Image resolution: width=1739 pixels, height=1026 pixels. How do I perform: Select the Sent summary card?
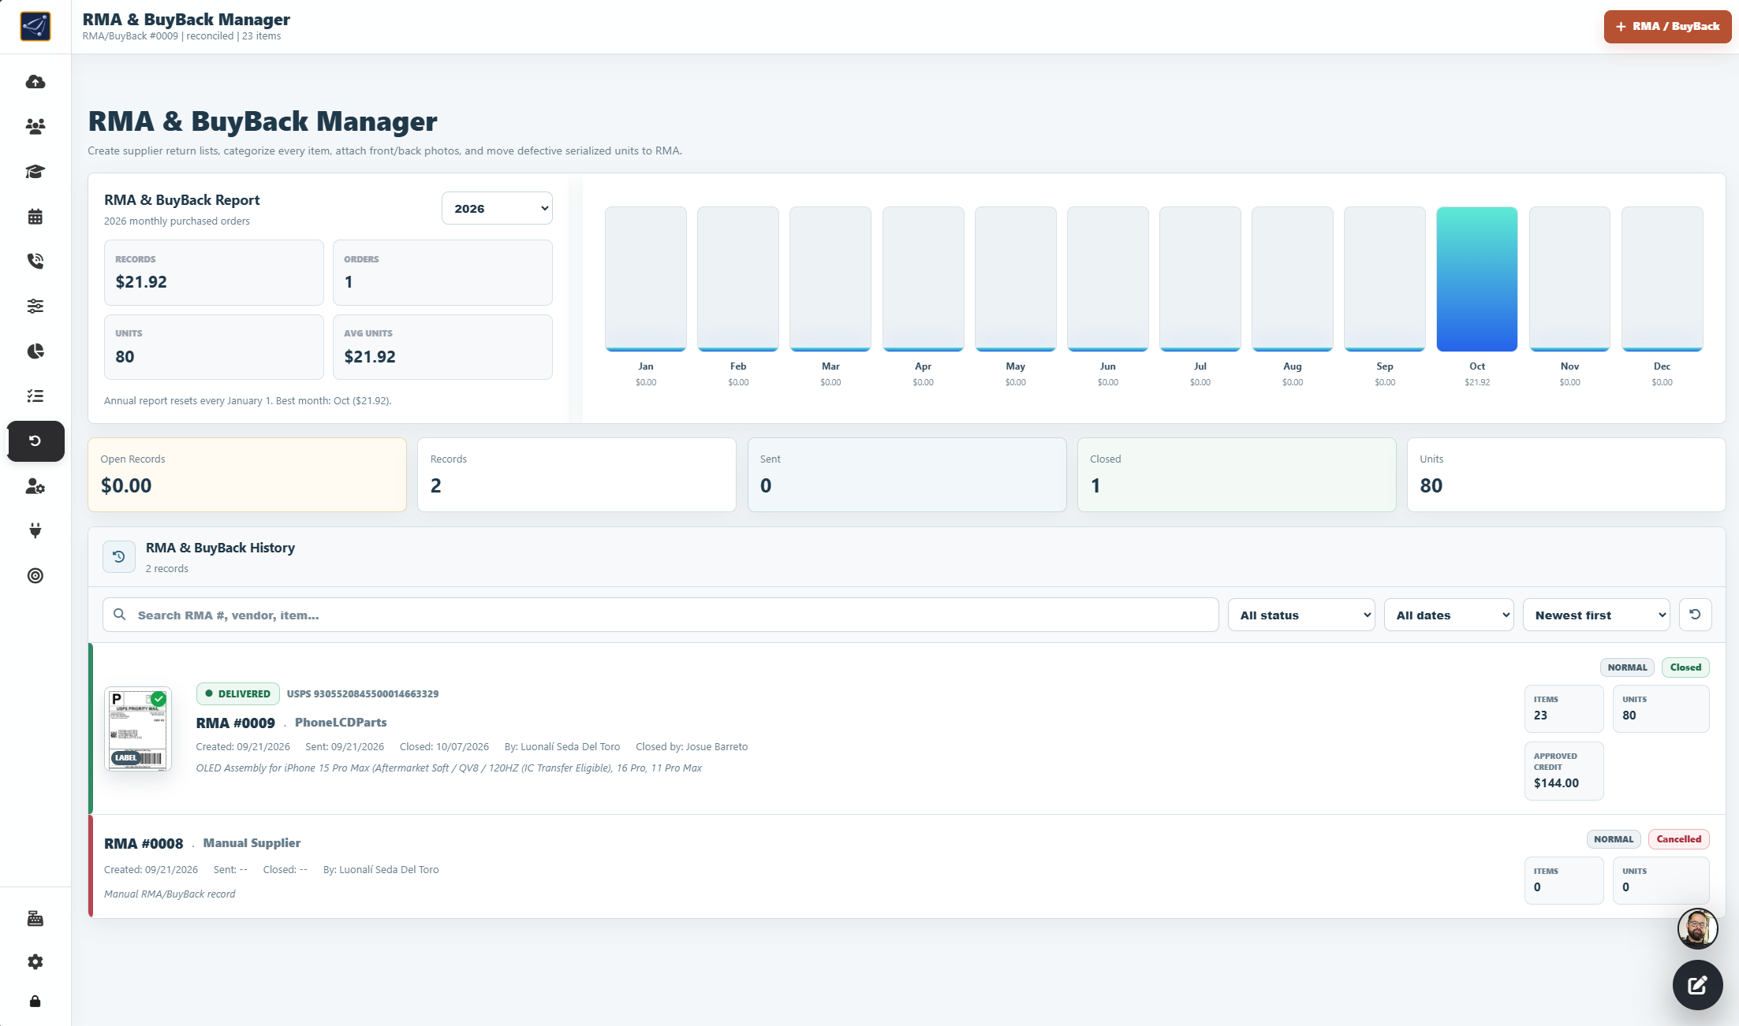point(907,474)
